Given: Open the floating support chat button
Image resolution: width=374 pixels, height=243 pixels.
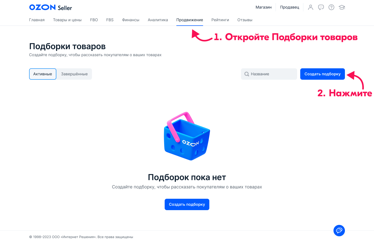Looking at the screenshot, I should (x=339, y=230).
